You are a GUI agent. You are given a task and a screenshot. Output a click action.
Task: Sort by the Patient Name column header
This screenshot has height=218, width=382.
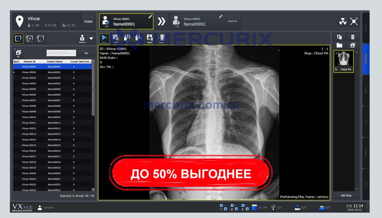pyautogui.click(x=54, y=61)
